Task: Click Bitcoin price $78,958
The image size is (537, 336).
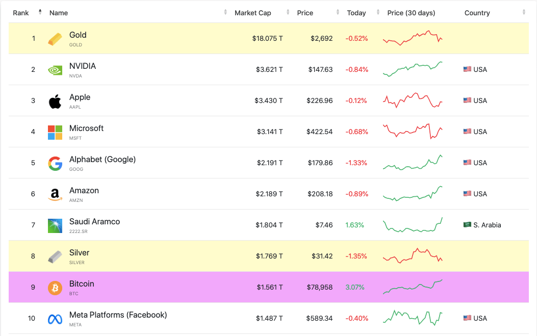Action: point(320,288)
